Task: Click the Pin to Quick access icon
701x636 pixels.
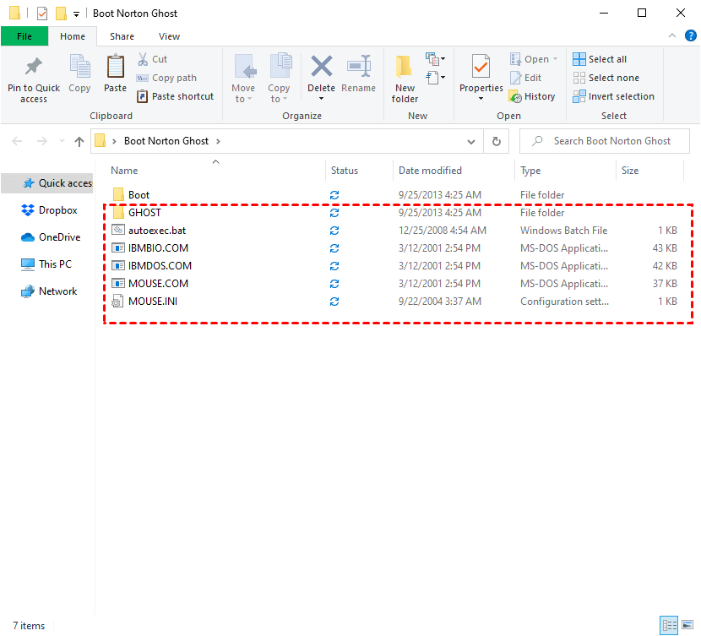Action: (34, 68)
